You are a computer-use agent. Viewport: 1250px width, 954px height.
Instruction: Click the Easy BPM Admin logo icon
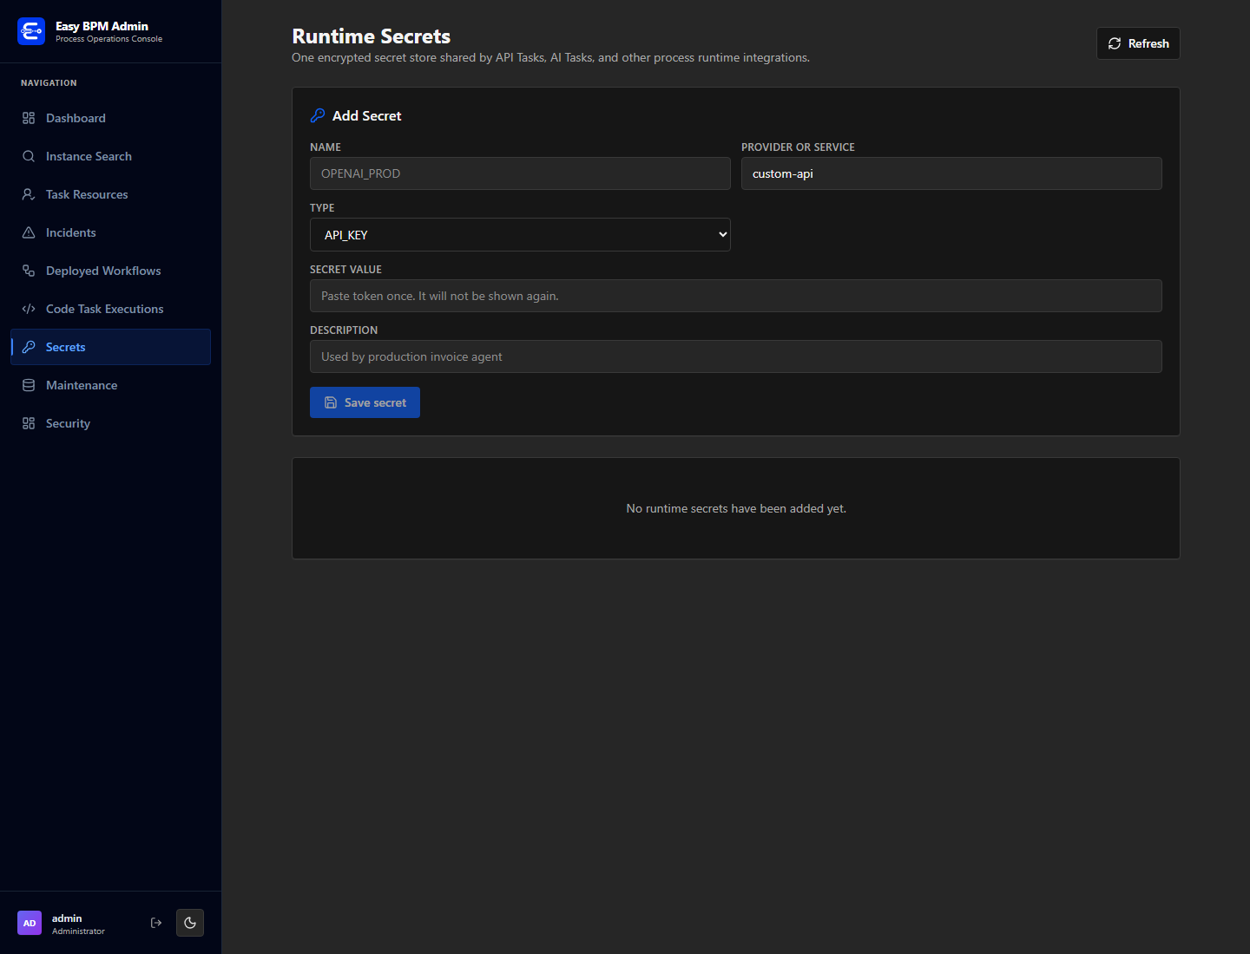coord(31,31)
